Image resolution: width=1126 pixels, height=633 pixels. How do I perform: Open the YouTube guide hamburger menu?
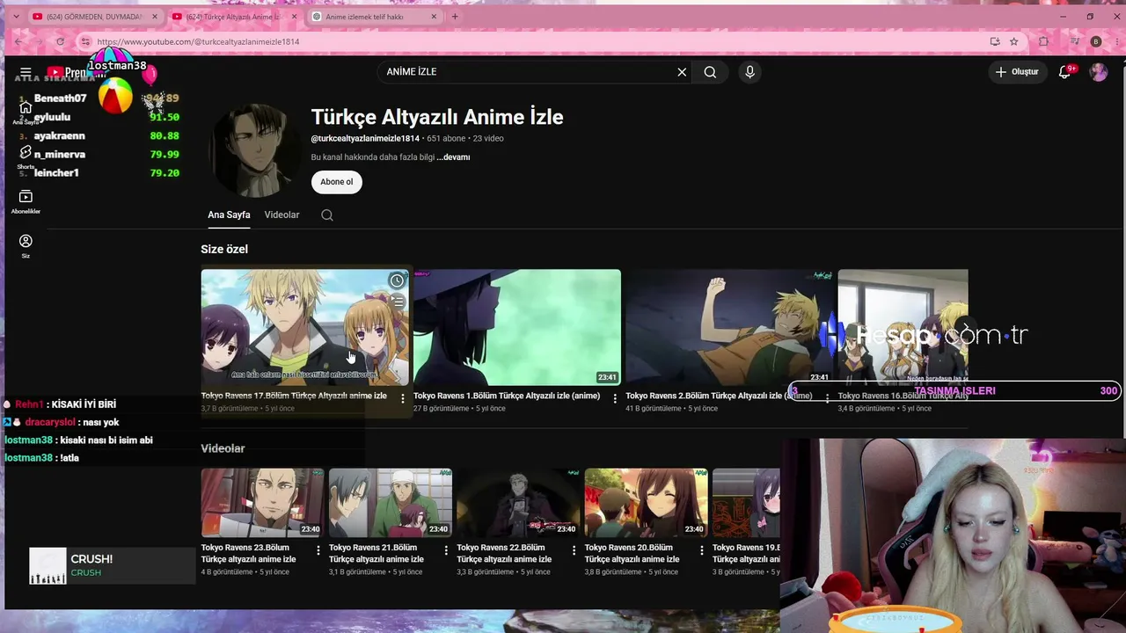click(x=26, y=72)
